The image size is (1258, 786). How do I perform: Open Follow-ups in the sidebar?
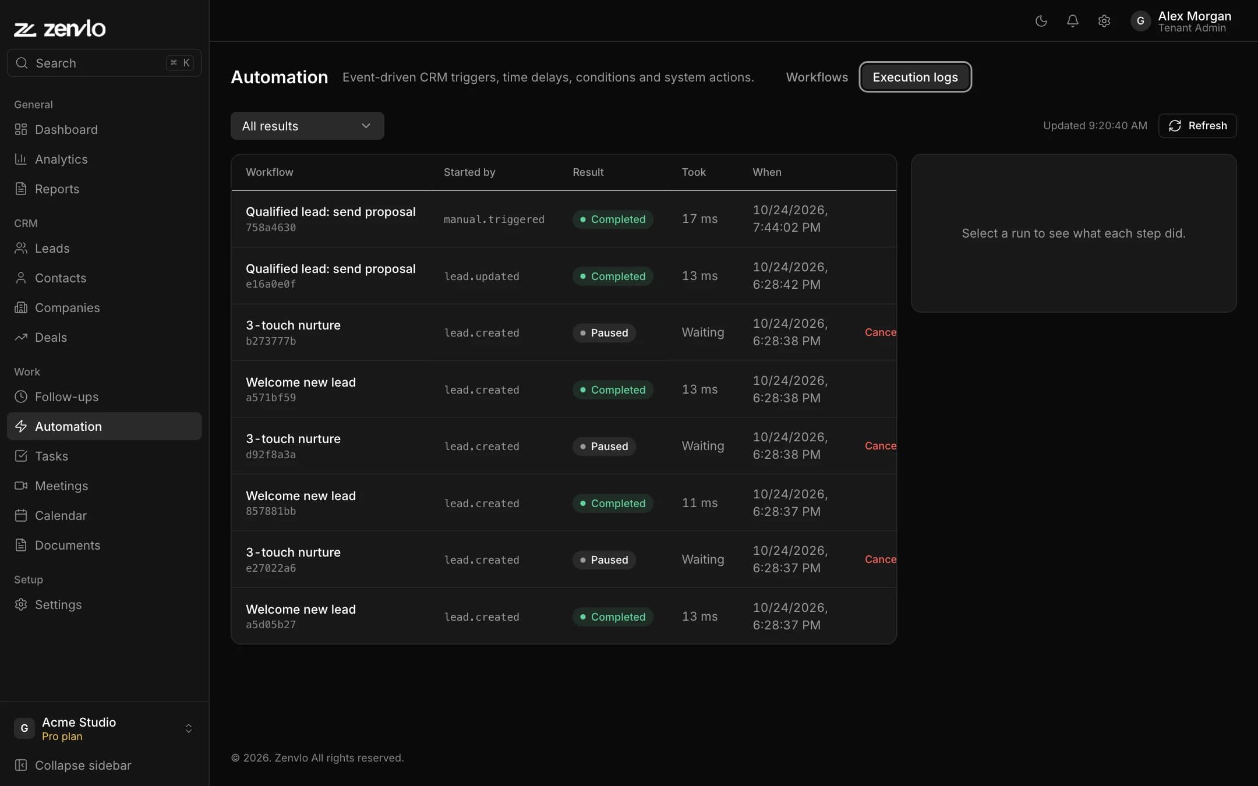point(104,396)
